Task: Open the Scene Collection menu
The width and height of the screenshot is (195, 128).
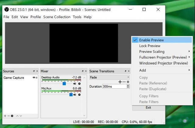Action: (57, 17)
